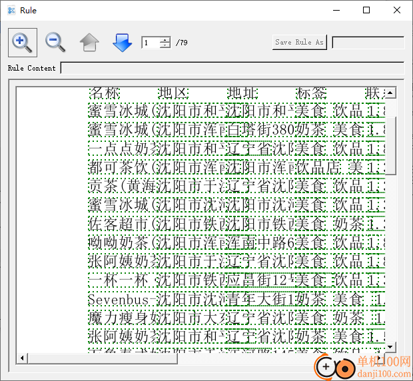The width and height of the screenshot is (413, 381).
Task: Click the Rule Content text field
Action: (x=232, y=68)
